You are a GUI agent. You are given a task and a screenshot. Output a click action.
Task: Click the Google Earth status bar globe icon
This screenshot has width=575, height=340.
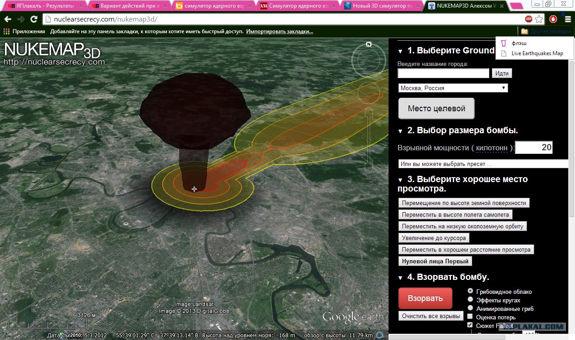point(380,335)
